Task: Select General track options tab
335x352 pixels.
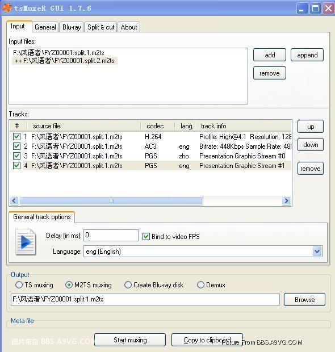Action: pyautogui.click(x=42, y=217)
